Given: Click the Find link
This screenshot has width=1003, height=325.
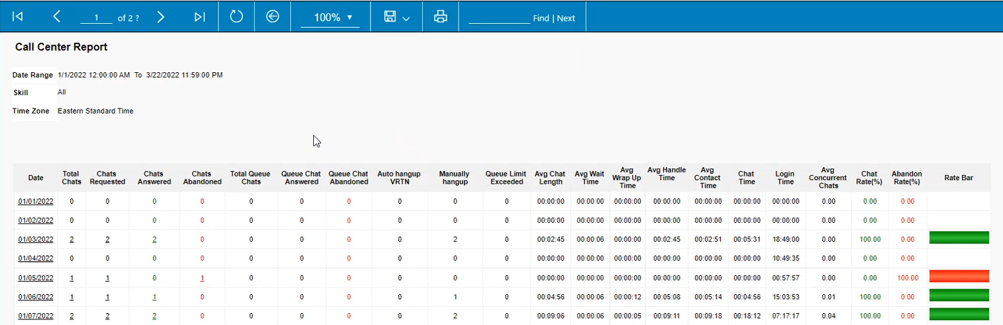Looking at the screenshot, I should 541,18.
